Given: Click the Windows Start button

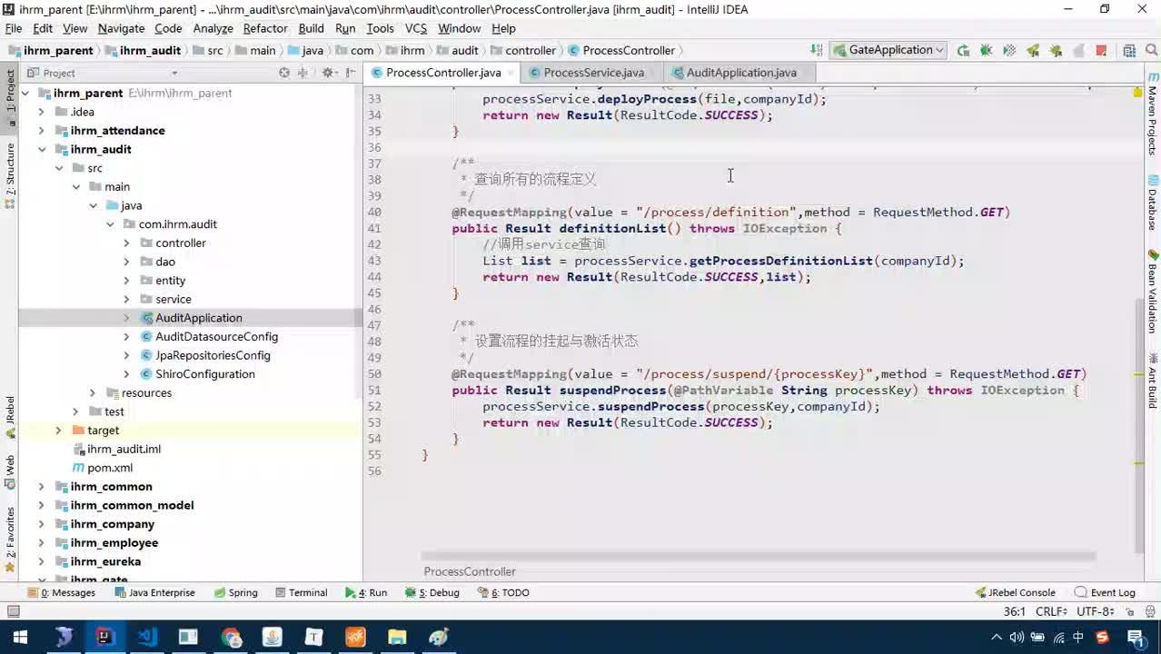Looking at the screenshot, I should pyautogui.click(x=20, y=637).
